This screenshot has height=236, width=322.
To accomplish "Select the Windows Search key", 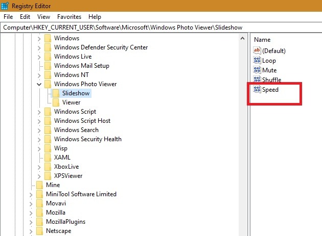I will (77, 130).
